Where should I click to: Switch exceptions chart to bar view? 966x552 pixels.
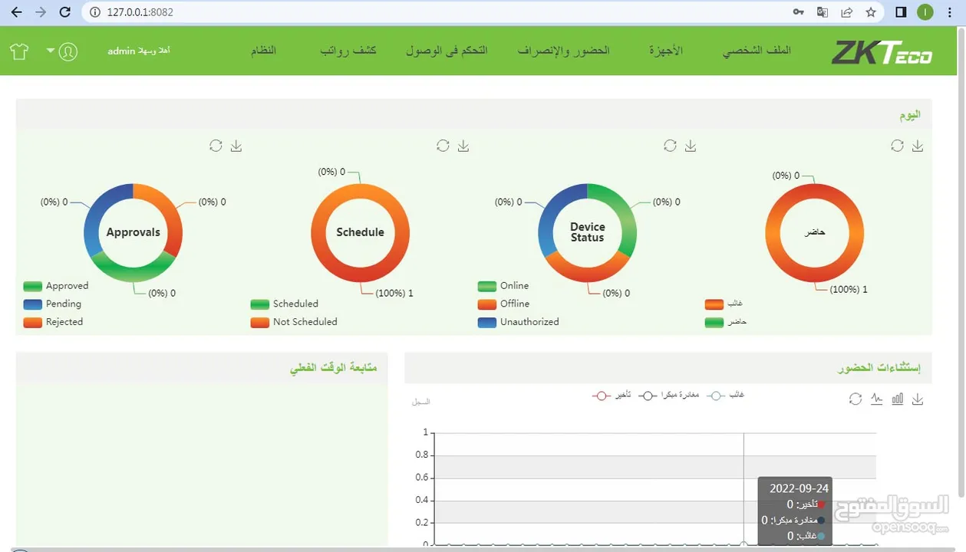point(897,399)
